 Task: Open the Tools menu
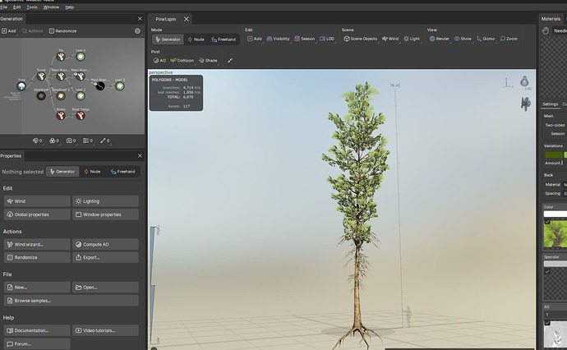pos(32,7)
